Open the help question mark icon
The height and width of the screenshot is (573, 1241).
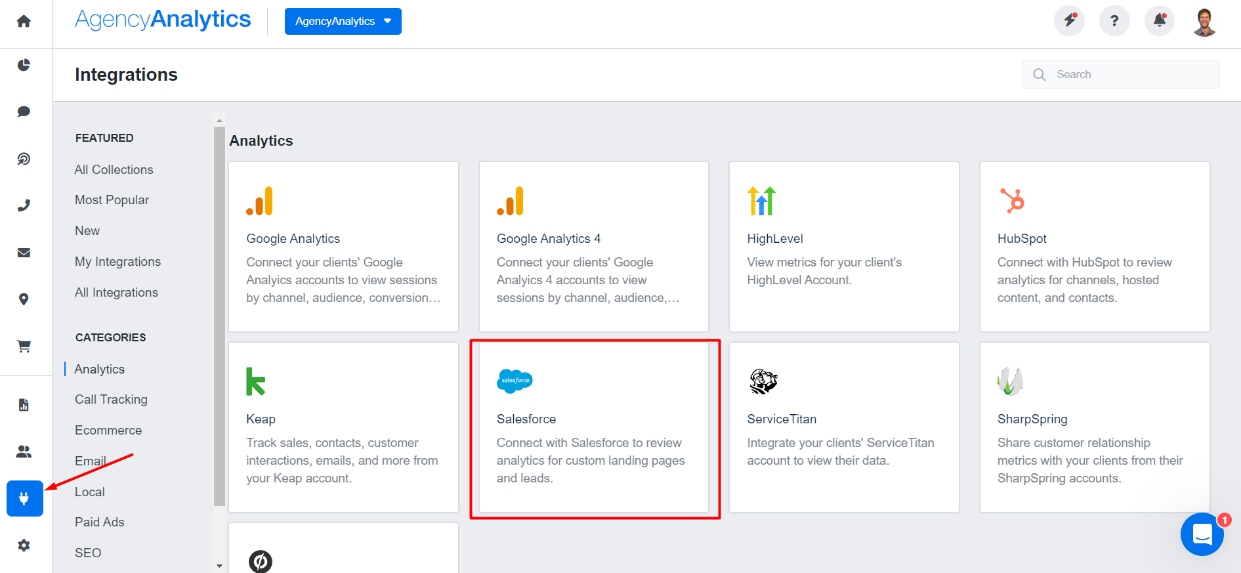tap(1114, 21)
